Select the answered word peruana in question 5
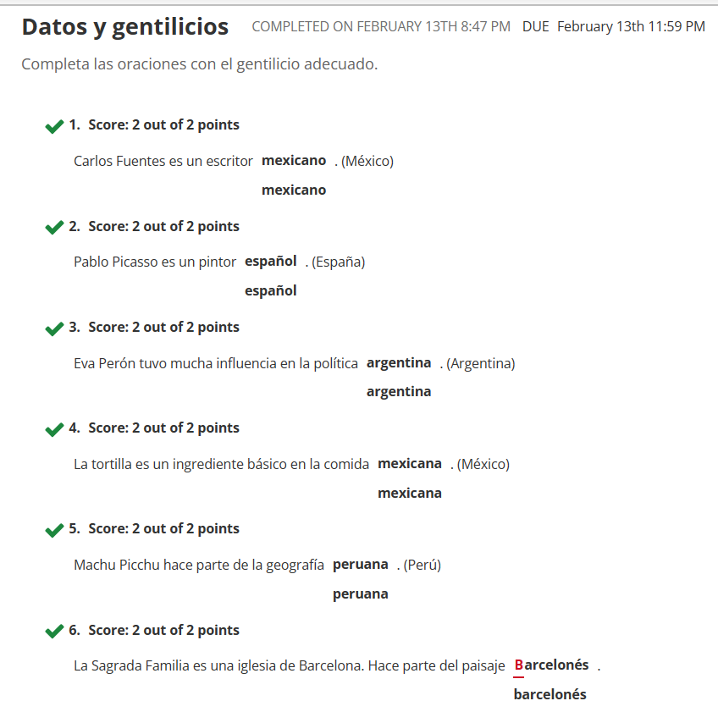The image size is (718, 701). pyautogui.click(x=361, y=565)
